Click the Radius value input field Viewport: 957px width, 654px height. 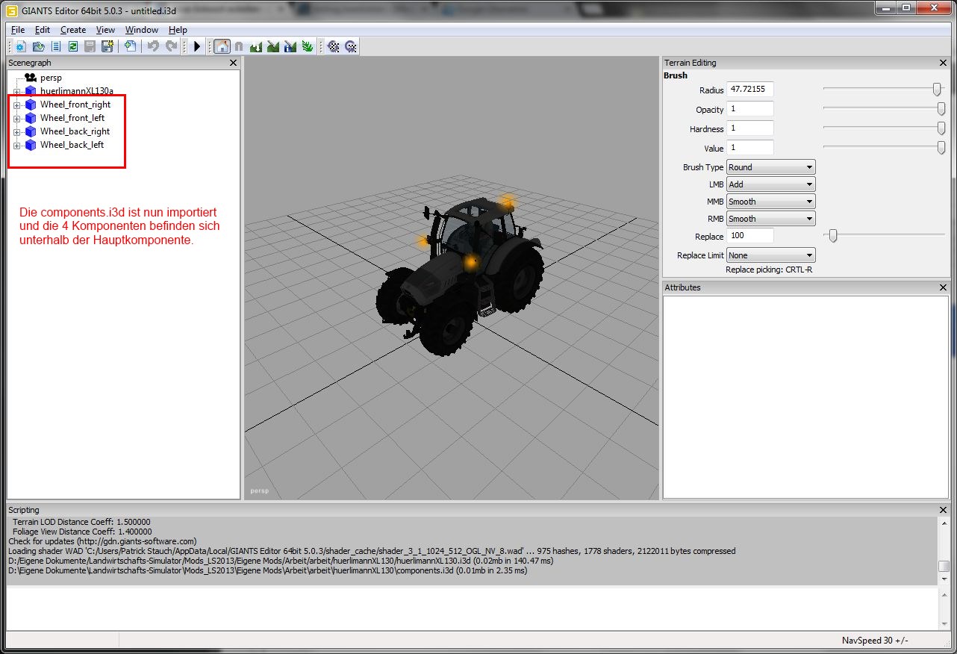(x=749, y=90)
